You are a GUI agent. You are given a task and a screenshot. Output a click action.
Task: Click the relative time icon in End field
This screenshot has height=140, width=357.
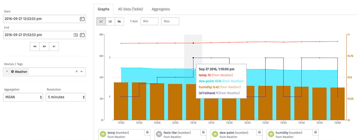(76, 35)
